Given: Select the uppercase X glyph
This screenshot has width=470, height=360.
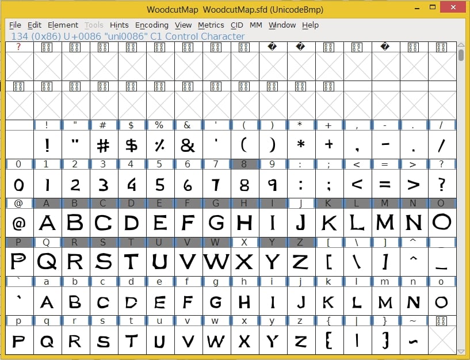Looking at the screenshot, I should [245, 262].
